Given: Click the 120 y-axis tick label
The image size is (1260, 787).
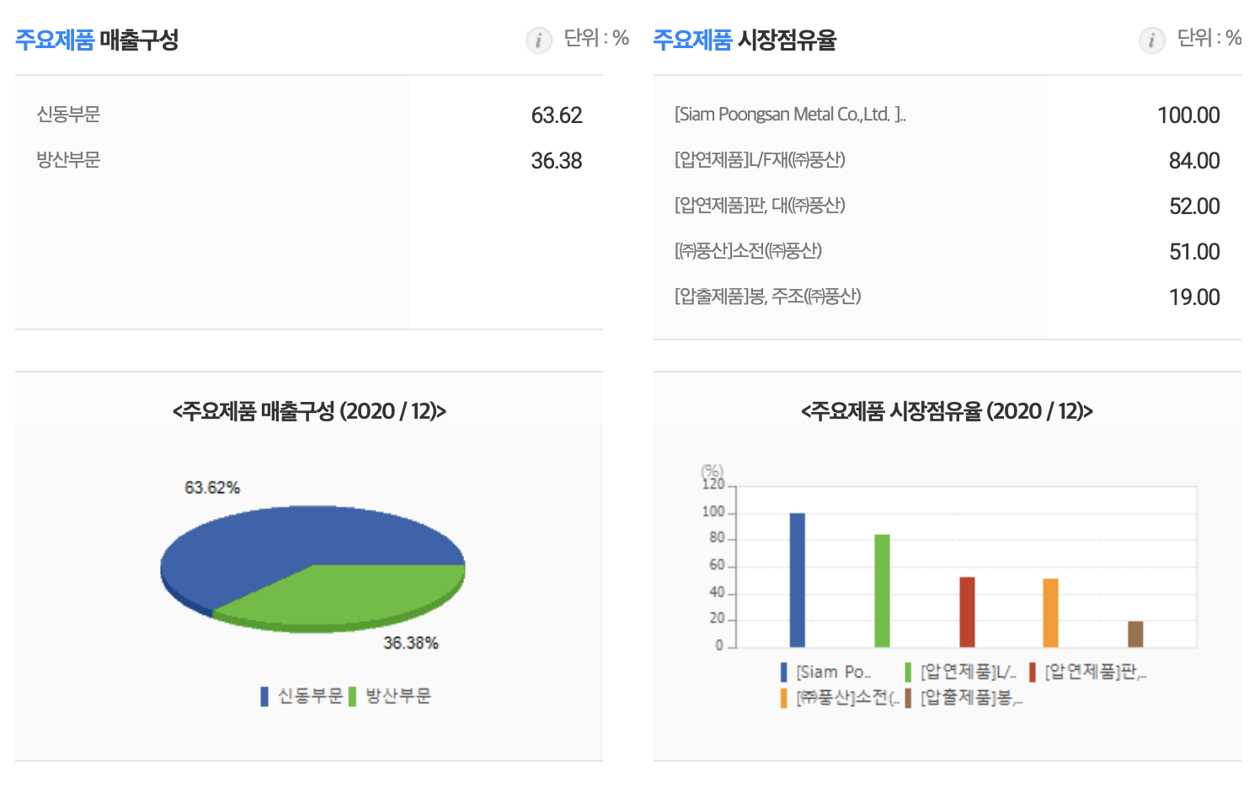Looking at the screenshot, I should [x=713, y=485].
